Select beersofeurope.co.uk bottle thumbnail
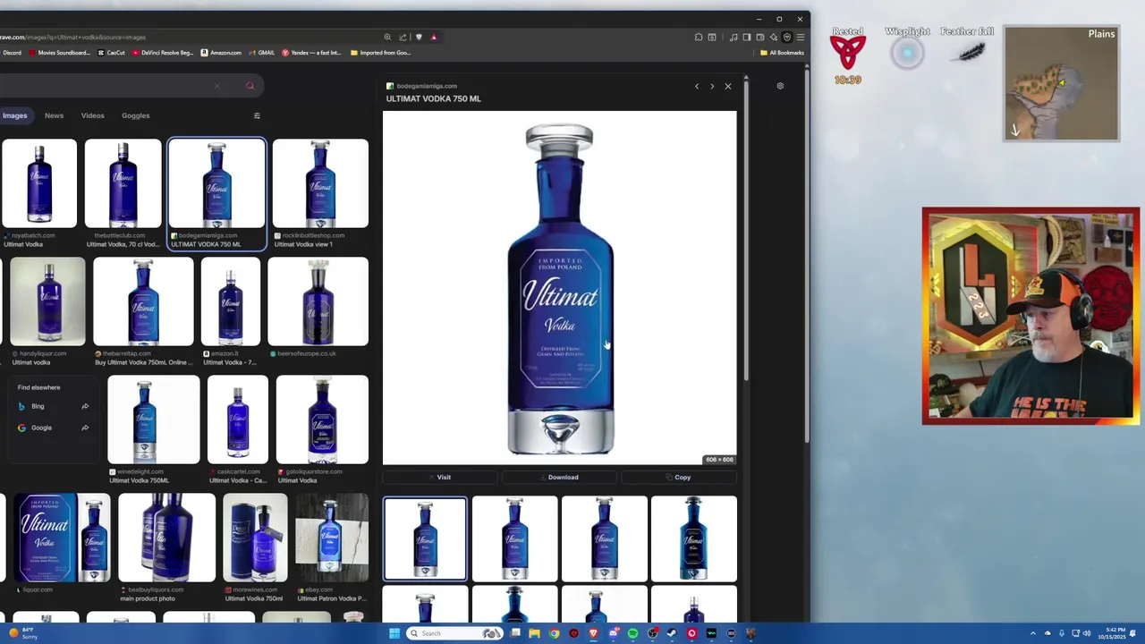The image size is (1145, 644). pos(318,301)
